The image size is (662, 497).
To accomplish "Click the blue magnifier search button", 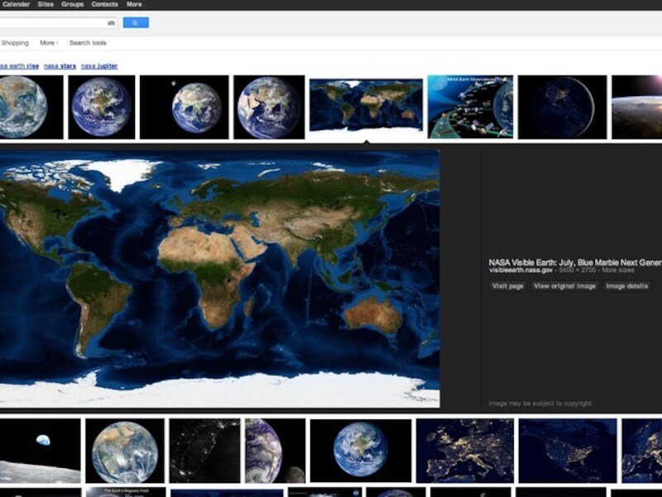I will coord(136,22).
